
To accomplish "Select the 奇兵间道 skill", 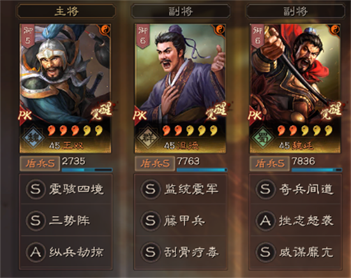I will click(x=296, y=189).
